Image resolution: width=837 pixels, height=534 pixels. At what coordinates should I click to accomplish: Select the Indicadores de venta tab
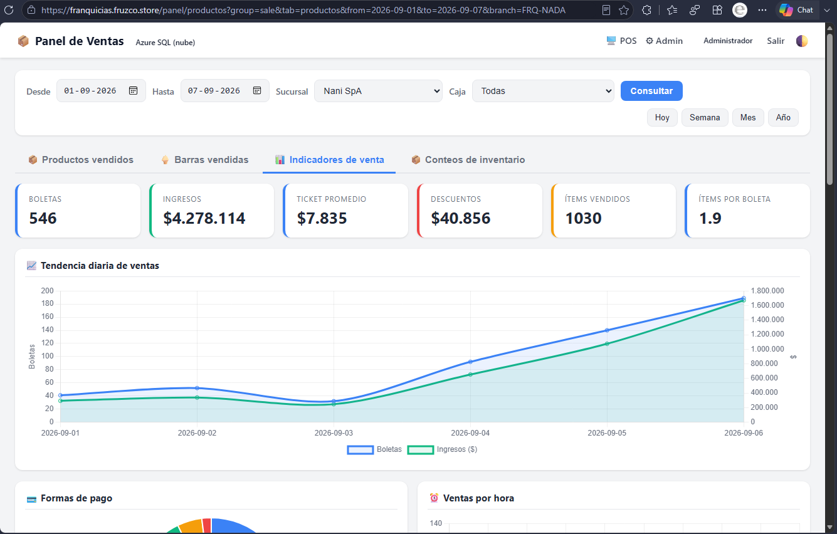tap(329, 160)
